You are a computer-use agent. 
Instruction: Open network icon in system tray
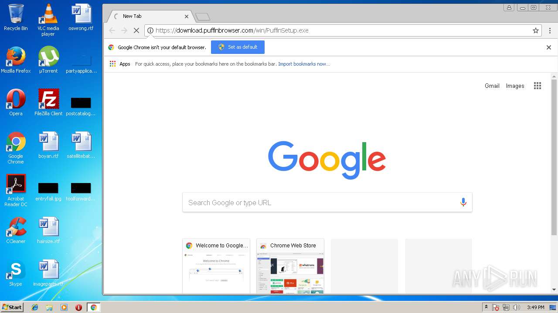(x=506, y=307)
